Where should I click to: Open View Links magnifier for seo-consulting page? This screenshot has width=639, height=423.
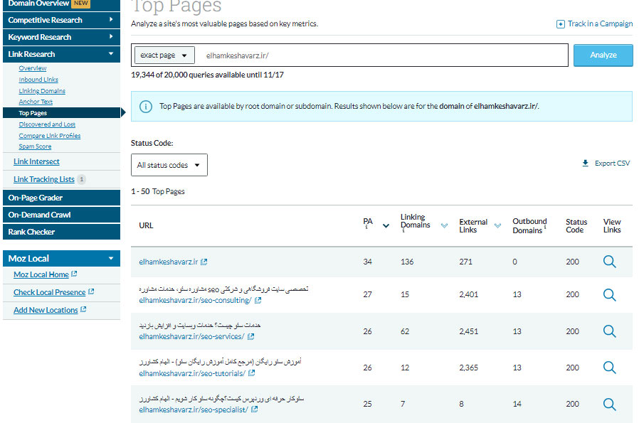tap(609, 294)
